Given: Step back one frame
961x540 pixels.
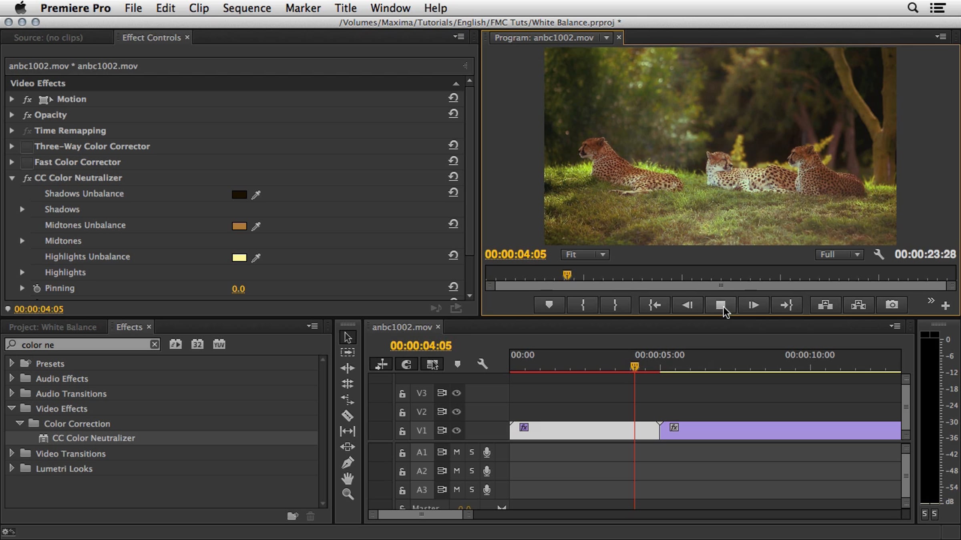Looking at the screenshot, I should (x=688, y=305).
